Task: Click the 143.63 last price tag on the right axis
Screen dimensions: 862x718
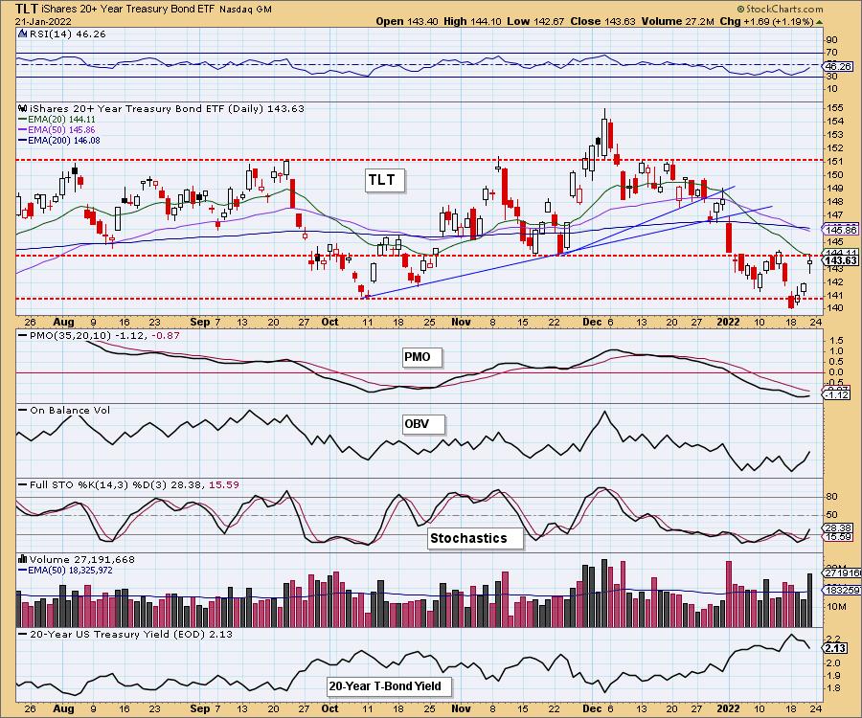Action: click(x=841, y=260)
